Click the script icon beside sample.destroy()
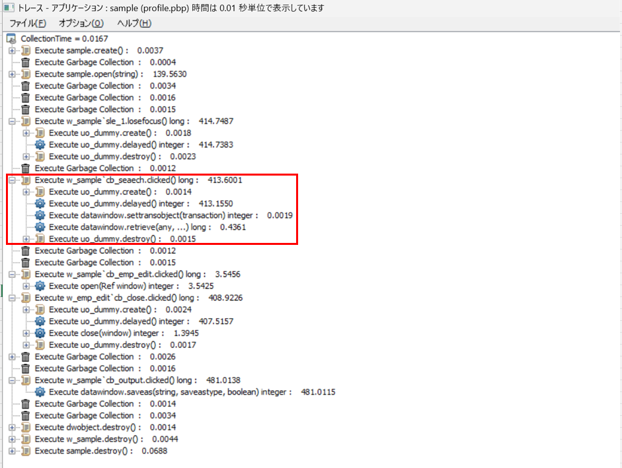Viewport: 622px width, 468px height. tap(26, 451)
